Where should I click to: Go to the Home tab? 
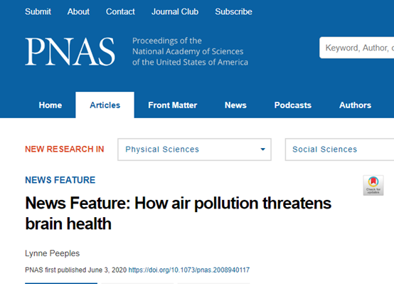pyautogui.click(x=50, y=105)
